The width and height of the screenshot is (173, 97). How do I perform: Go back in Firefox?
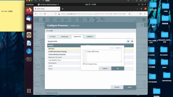(x=36, y=14)
